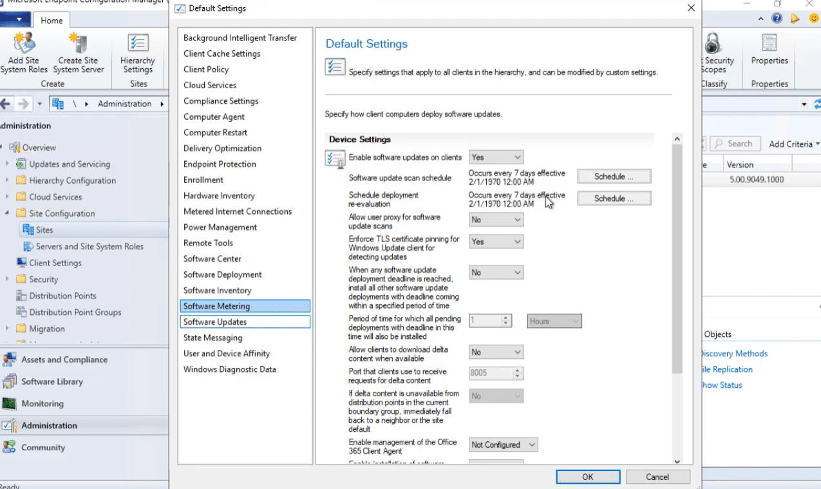Open the Community workspace
This screenshot has width=821, height=489.
[43, 447]
